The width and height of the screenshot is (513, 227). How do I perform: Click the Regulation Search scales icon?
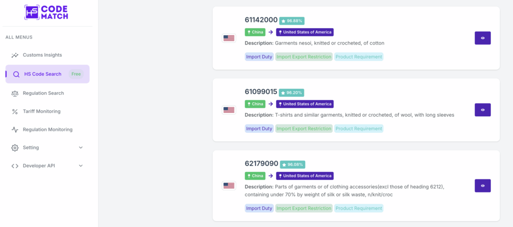coord(15,93)
